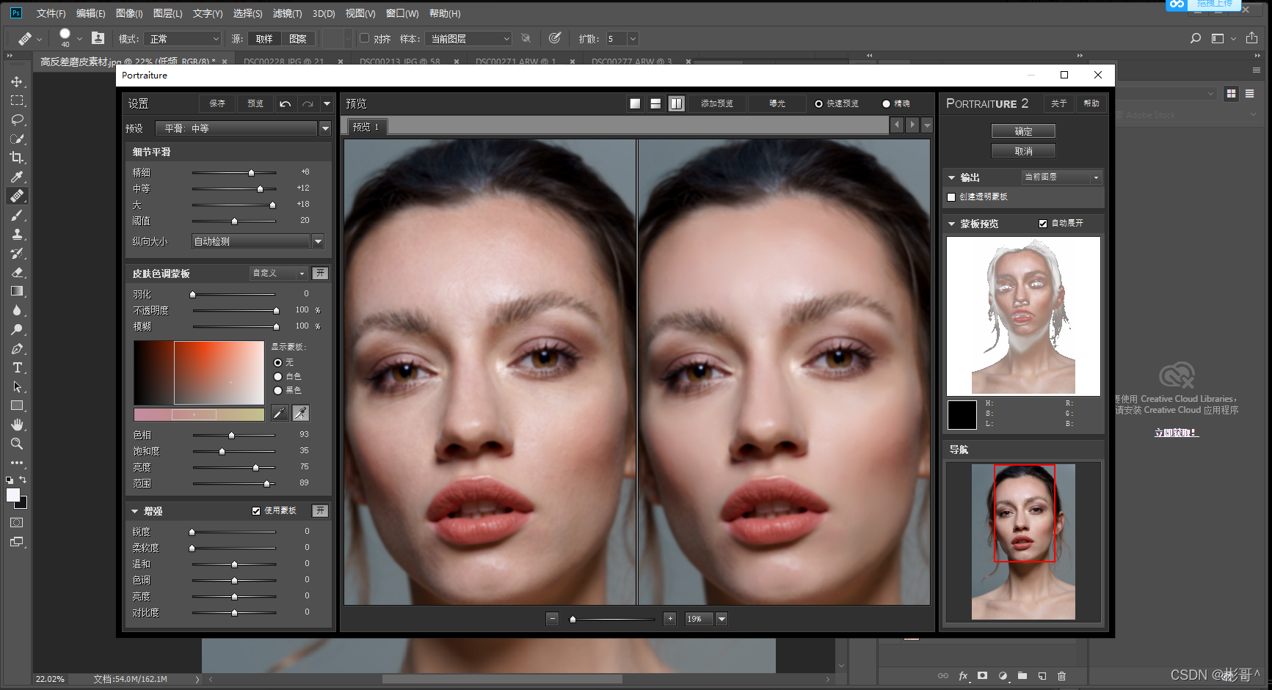Viewport: 1272px width, 690px height.
Task: Click the undo arrow in Portraiture settings
Action: [286, 103]
